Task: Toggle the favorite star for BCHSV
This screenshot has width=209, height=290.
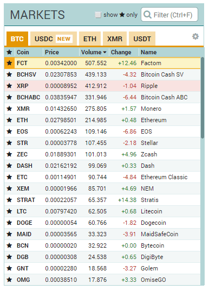Action: pyautogui.click(x=9, y=74)
